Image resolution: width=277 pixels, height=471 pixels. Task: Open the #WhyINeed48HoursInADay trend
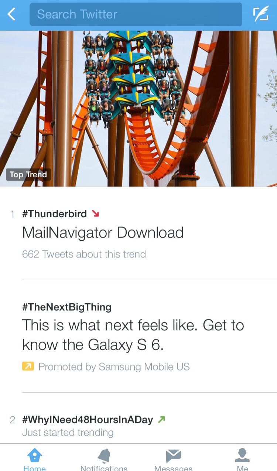tap(88, 420)
